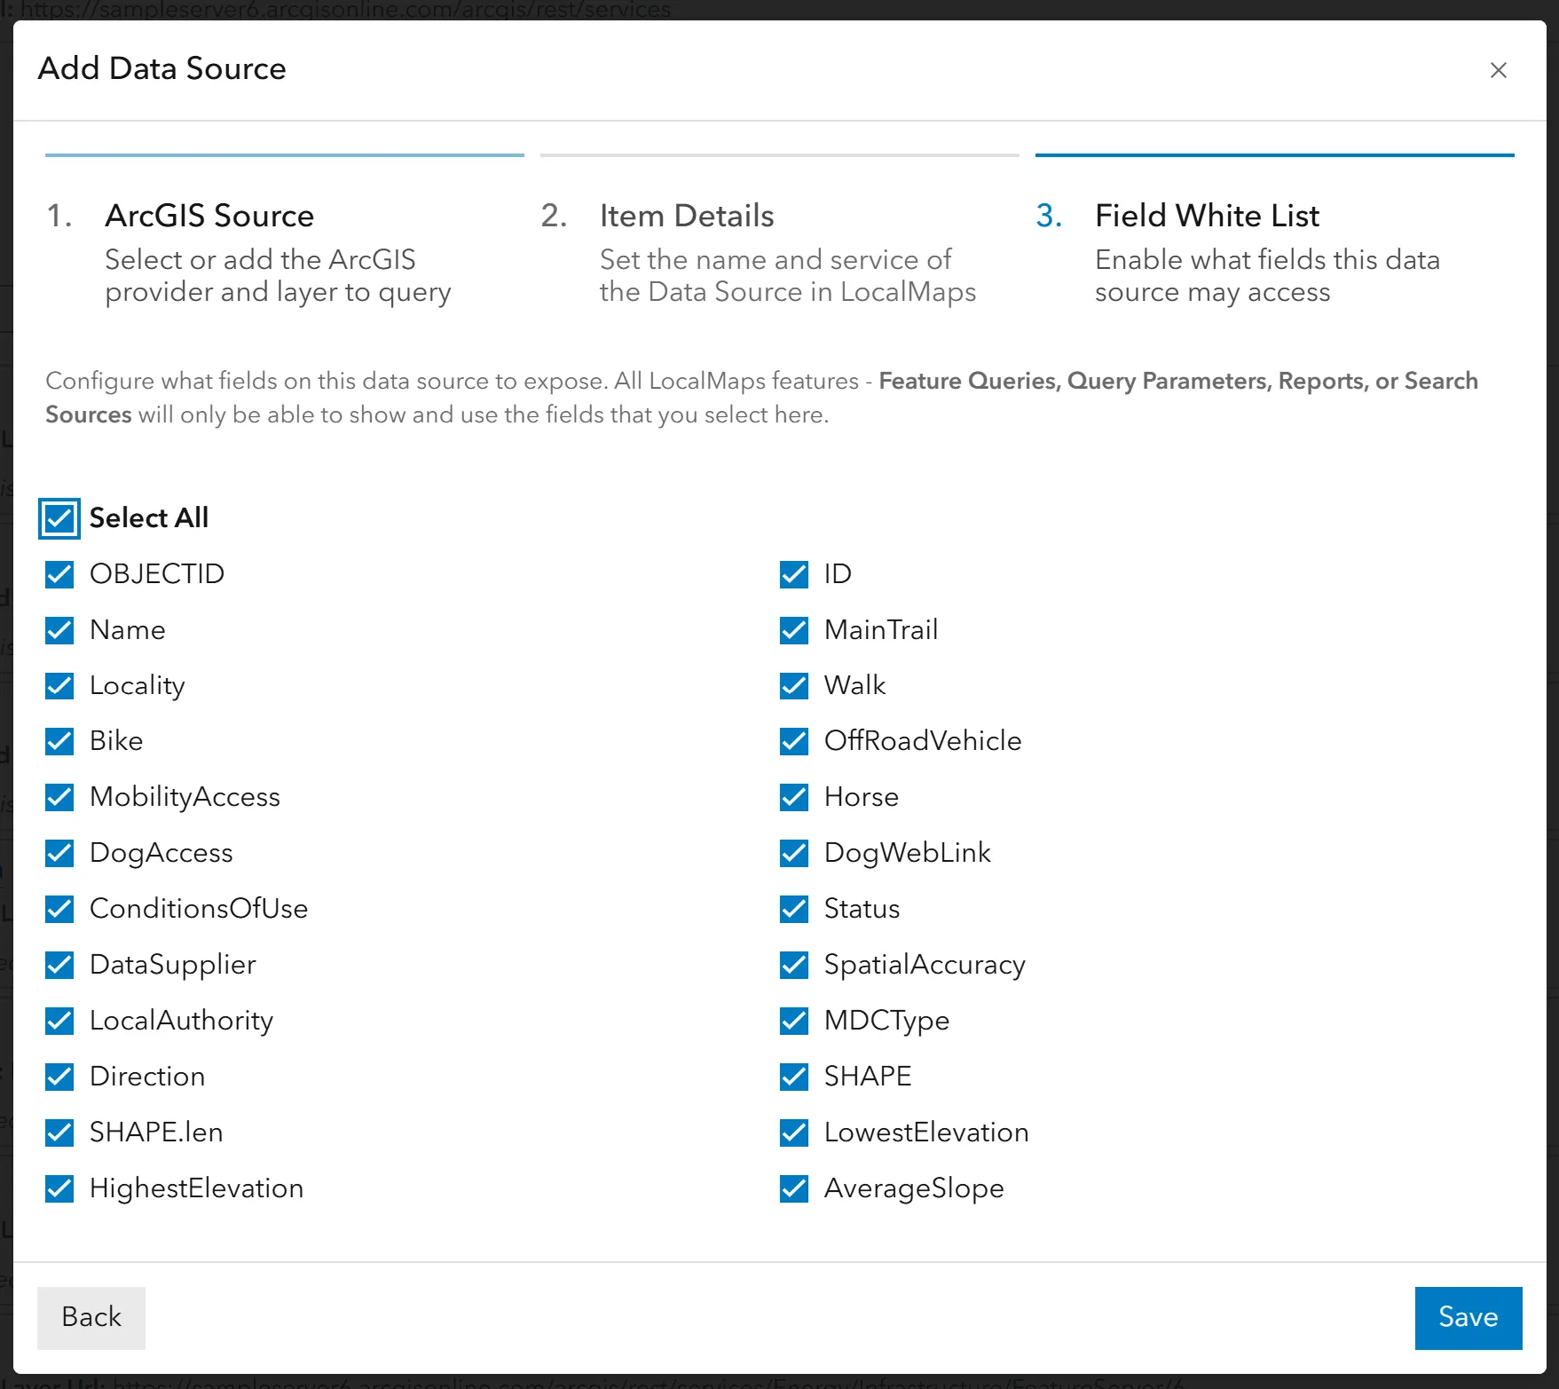The height and width of the screenshot is (1389, 1559).
Task: Toggle ConditionsOfUse checkbox
Action: pyautogui.click(x=59, y=909)
